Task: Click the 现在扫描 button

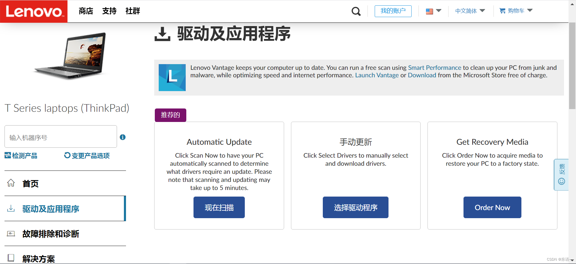Action: (219, 207)
